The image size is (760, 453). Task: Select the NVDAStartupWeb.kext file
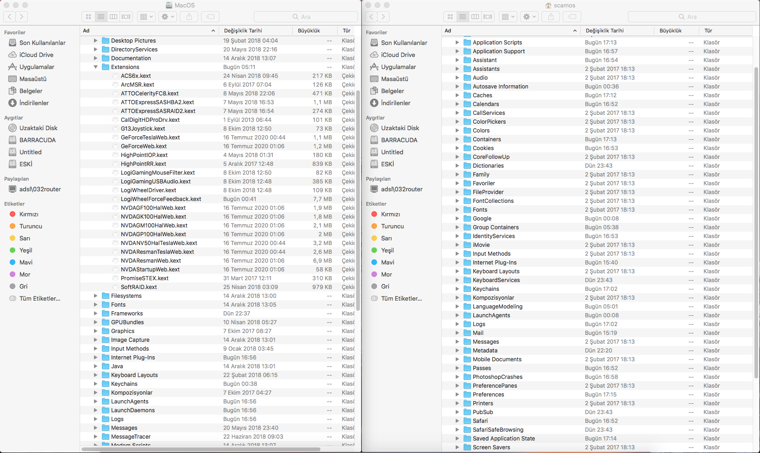(x=150, y=270)
